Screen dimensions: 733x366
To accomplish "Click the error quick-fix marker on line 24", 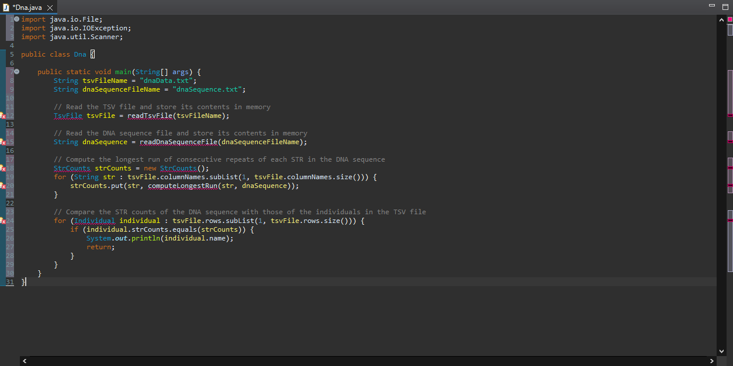I will 2,221.
